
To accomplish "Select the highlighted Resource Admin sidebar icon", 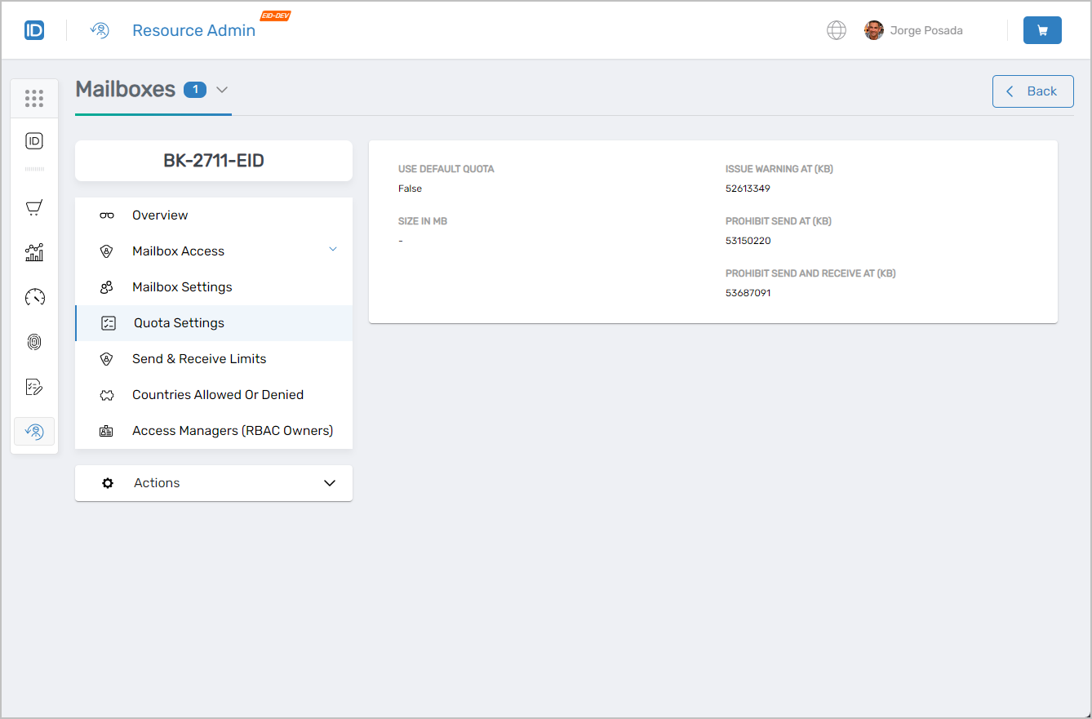I will (33, 431).
